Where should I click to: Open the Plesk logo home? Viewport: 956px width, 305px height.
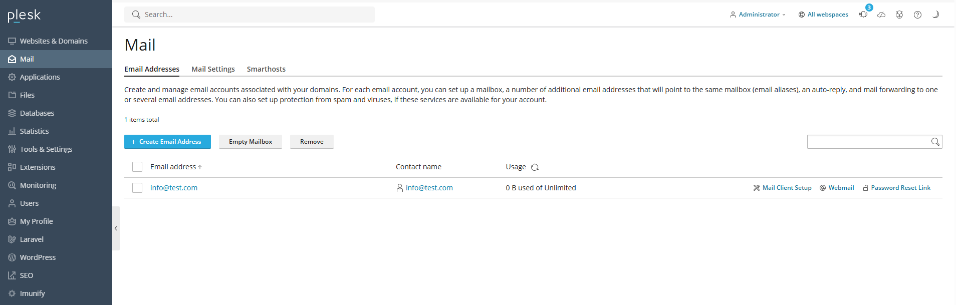24,16
